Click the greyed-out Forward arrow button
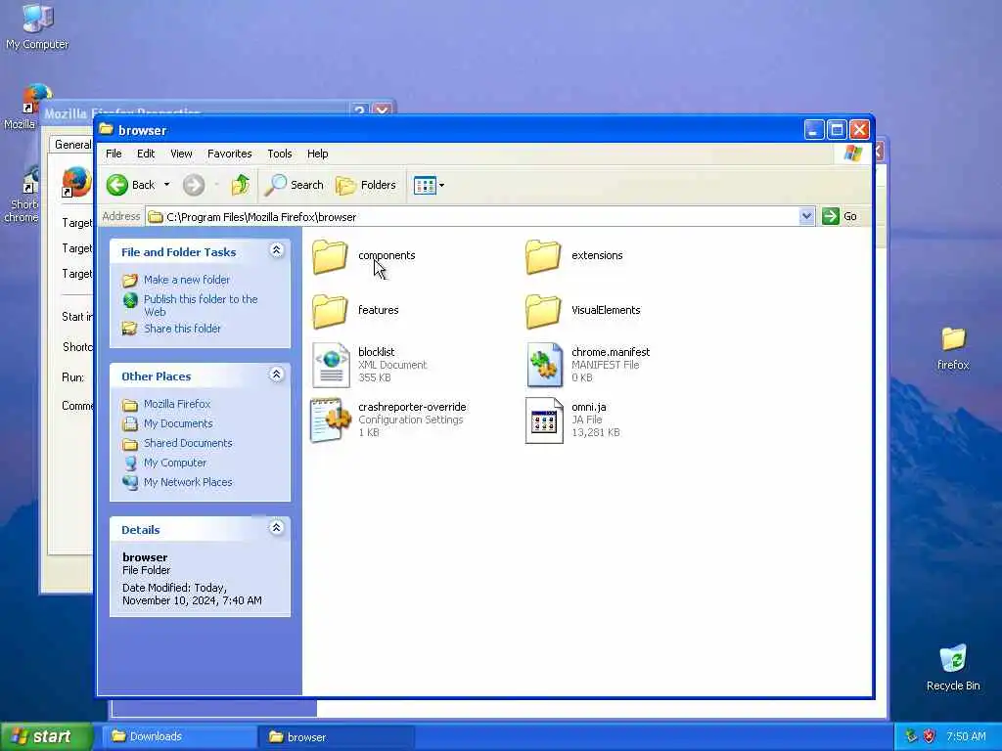 tap(194, 185)
